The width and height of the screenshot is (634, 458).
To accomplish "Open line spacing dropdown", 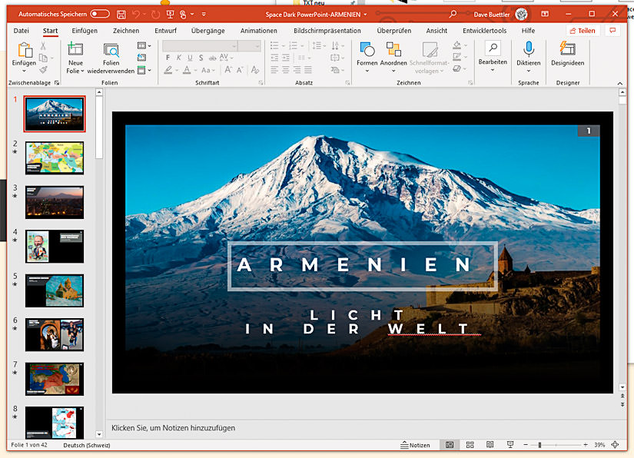I will tap(319, 45).
